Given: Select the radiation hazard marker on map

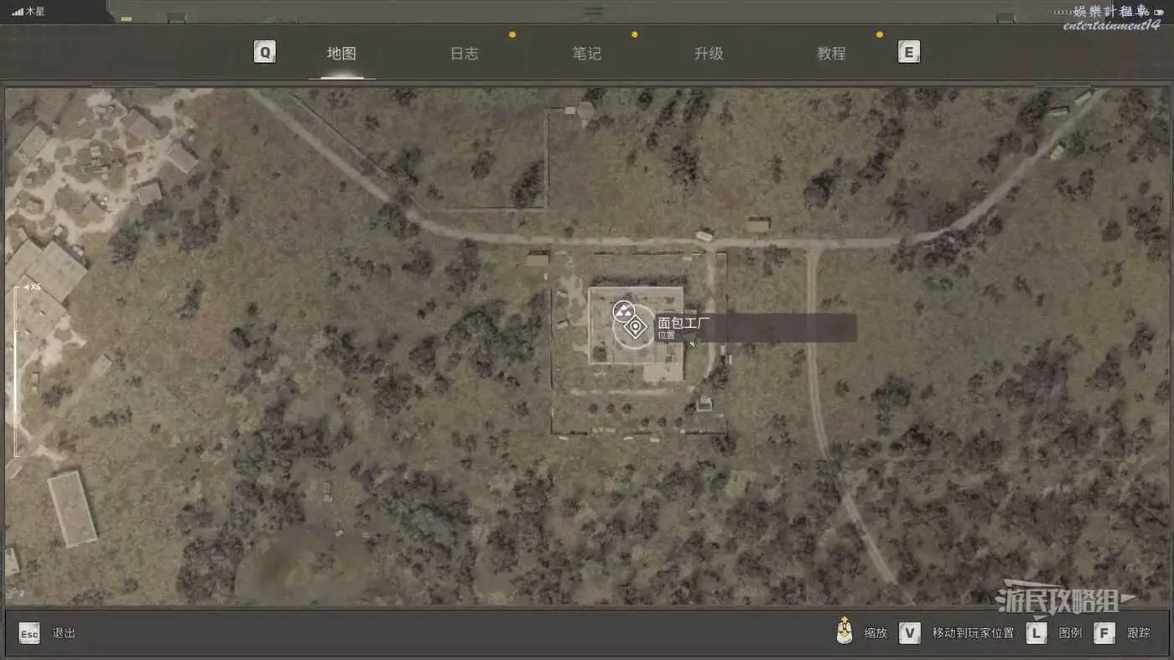Looking at the screenshot, I should (x=623, y=311).
